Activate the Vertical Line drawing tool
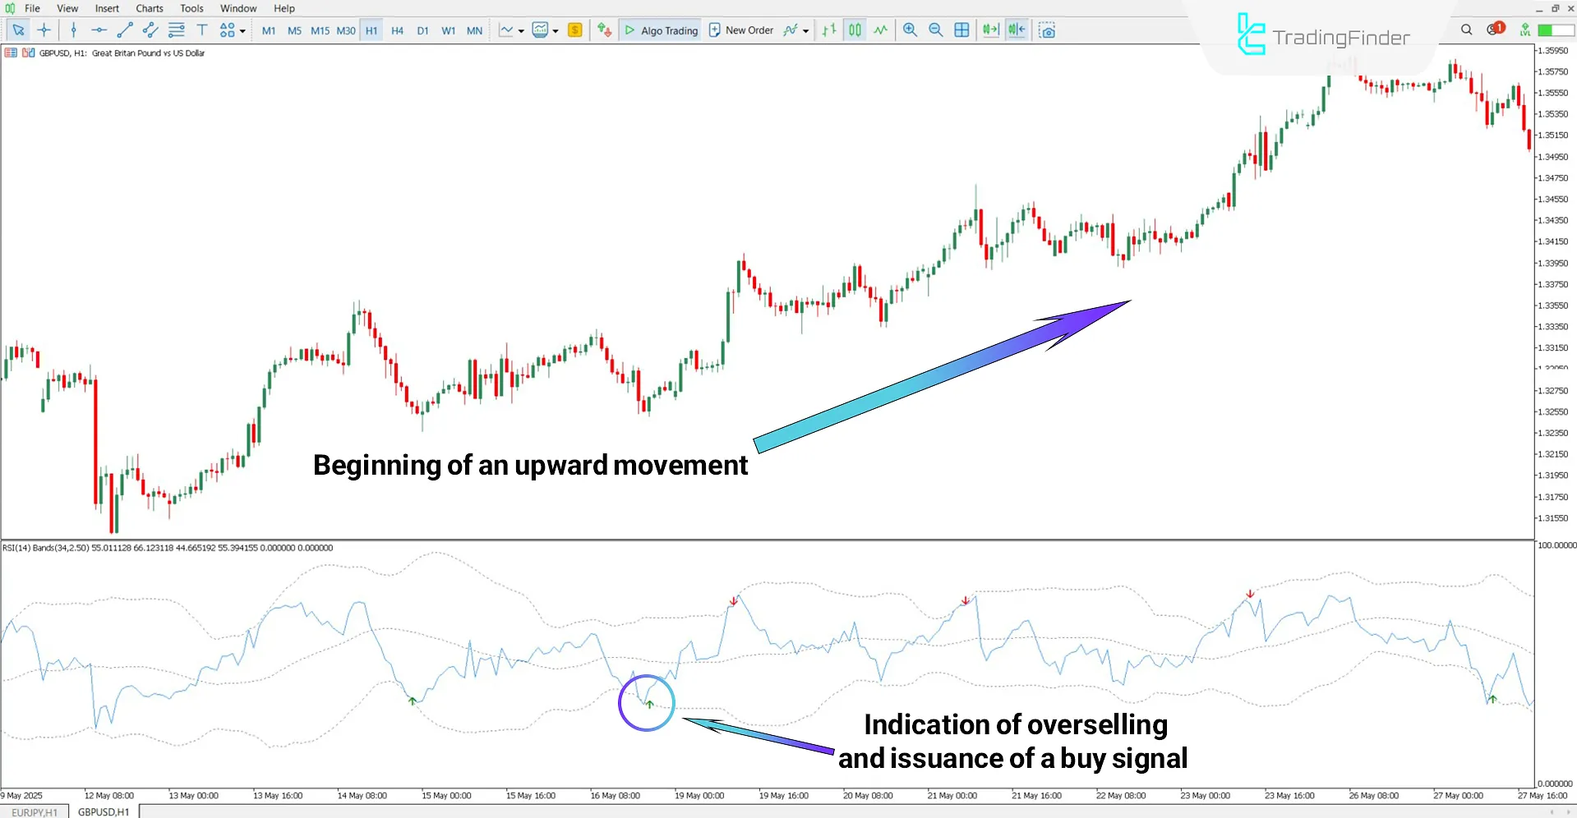 (73, 30)
